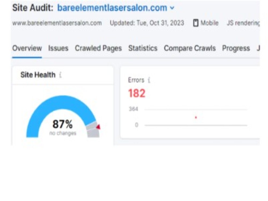The height and width of the screenshot is (201, 268).
Task: Click the Site Health panel title
Action: tap(38, 75)
